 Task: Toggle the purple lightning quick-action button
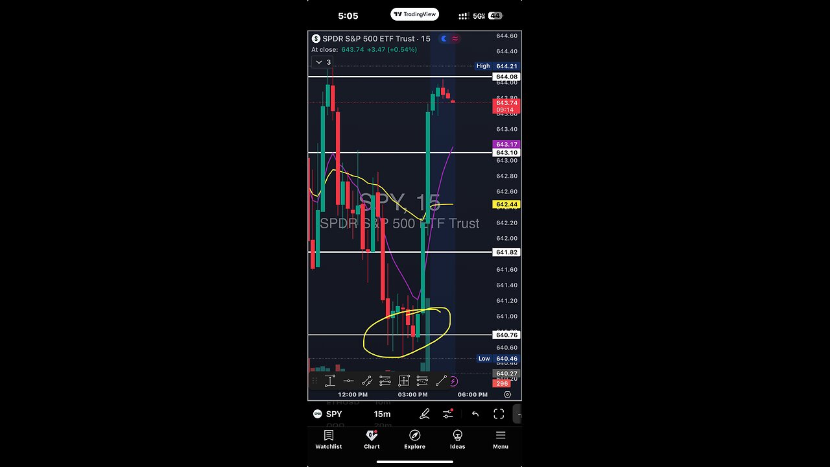pos(453,381)
